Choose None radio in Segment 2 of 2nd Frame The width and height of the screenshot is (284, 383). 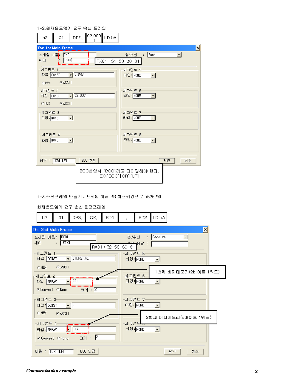(58, 290)
